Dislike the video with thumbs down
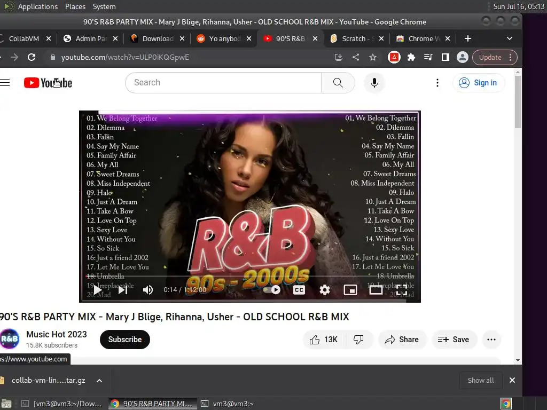Image resolution: width=547 pixels, height=410 pixels. [358, 340]
